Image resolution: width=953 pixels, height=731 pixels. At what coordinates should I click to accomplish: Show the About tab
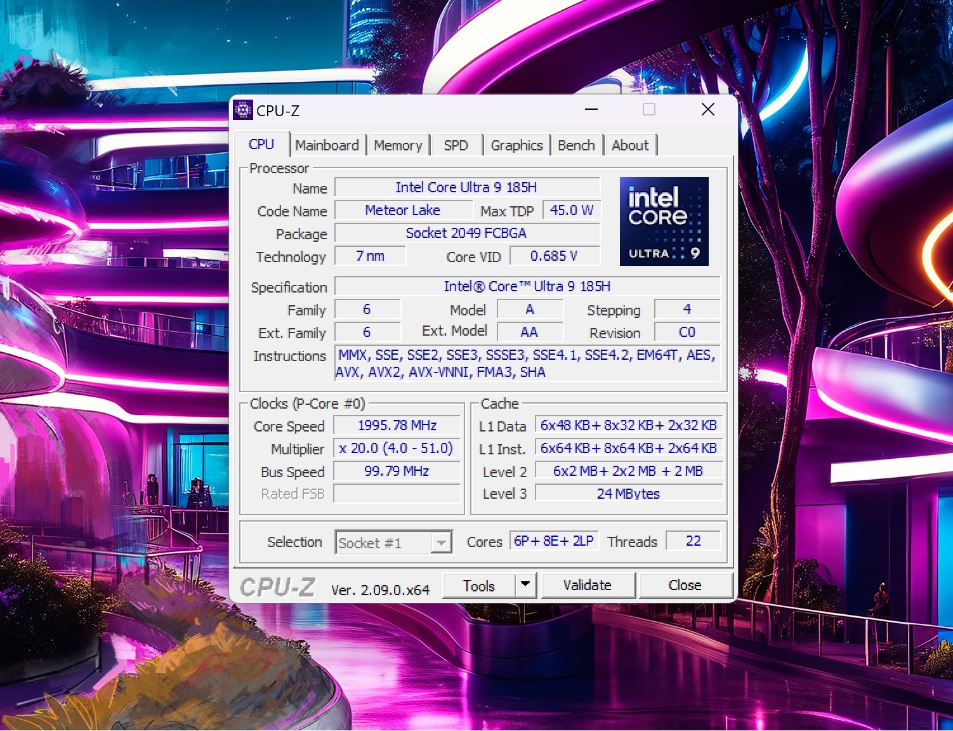630,145
